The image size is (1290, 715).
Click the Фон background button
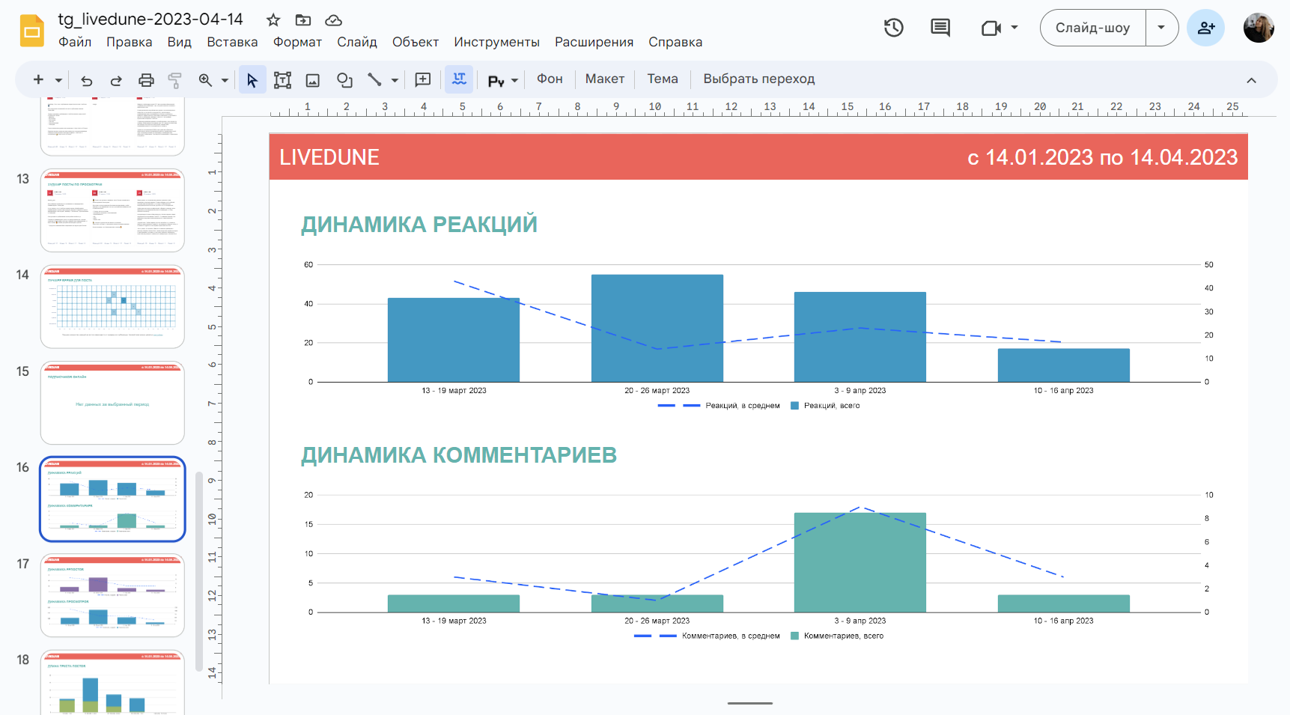pos(550,79)
